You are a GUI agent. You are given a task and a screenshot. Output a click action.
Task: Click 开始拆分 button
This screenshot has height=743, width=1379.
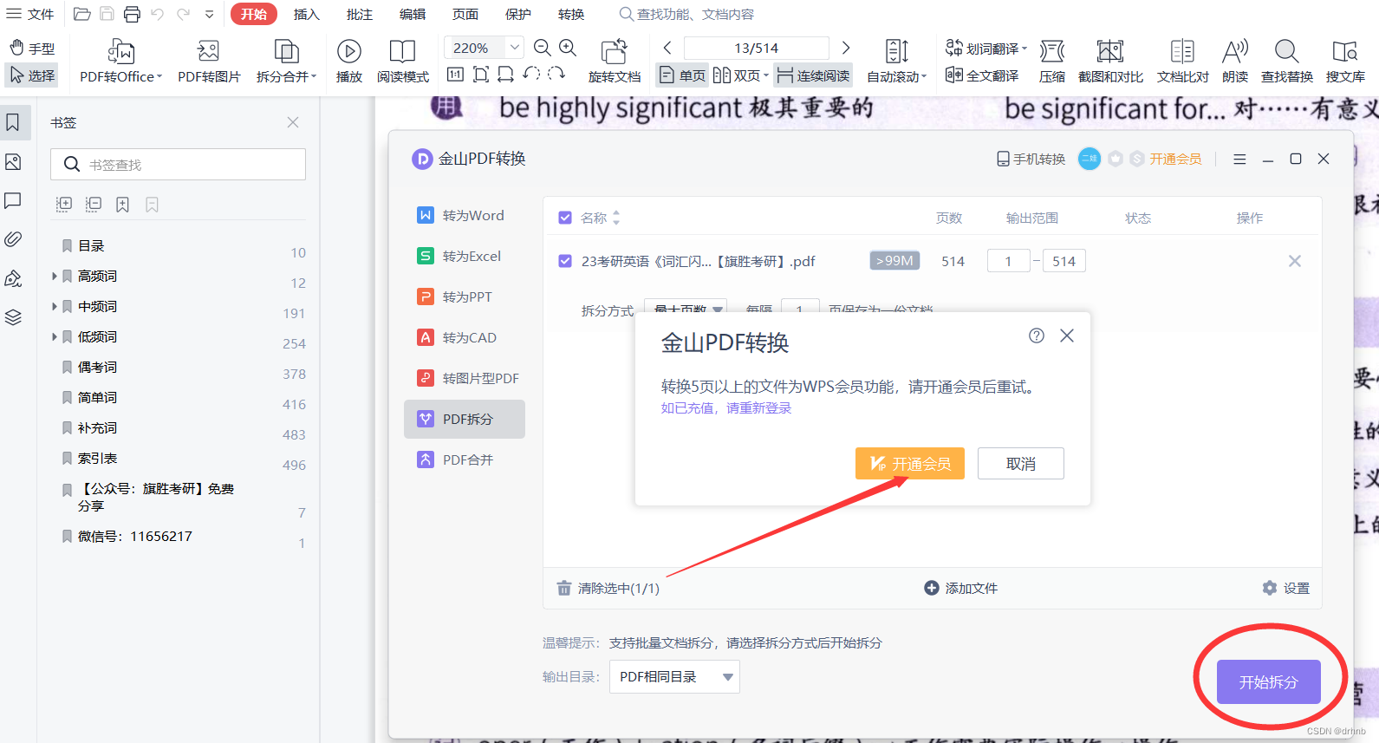1268,682
